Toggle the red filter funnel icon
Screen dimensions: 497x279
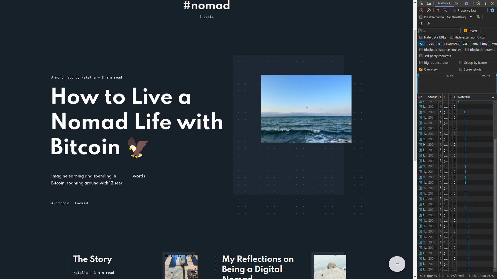click(x=438, y=10)
